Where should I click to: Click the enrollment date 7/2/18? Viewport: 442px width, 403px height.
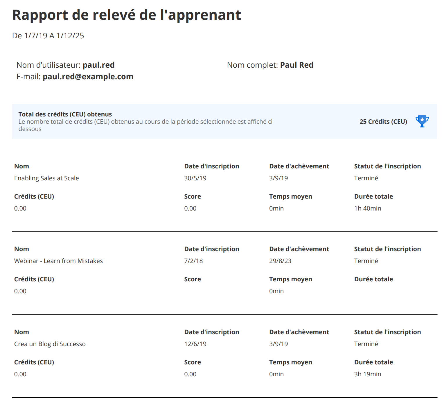tap(193, 261)
